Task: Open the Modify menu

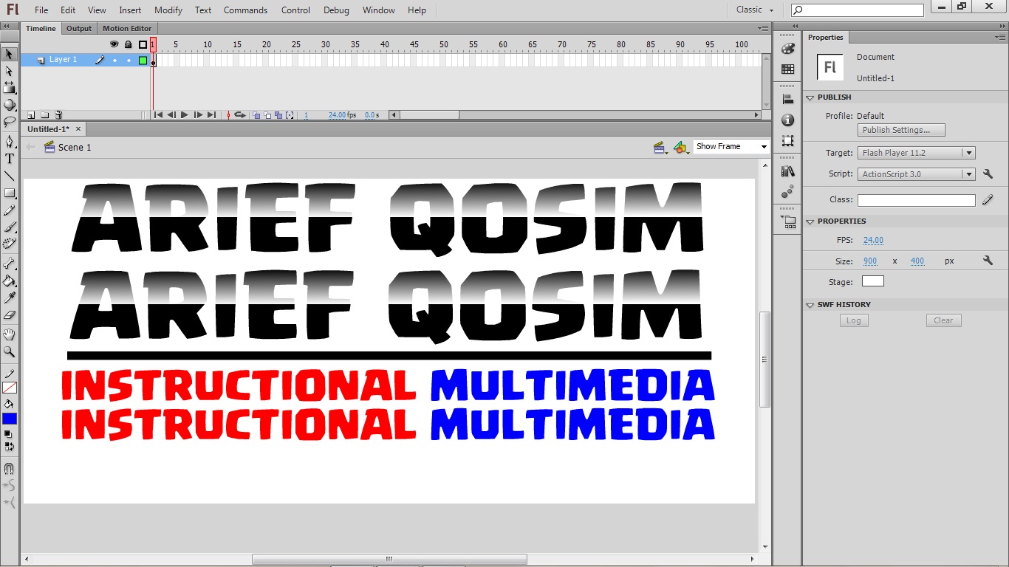Action: click(x=168, y=10)
